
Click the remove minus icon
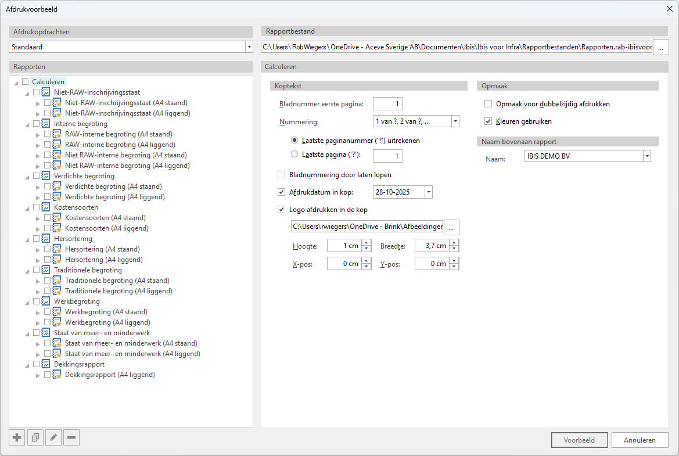click(71, 437)
